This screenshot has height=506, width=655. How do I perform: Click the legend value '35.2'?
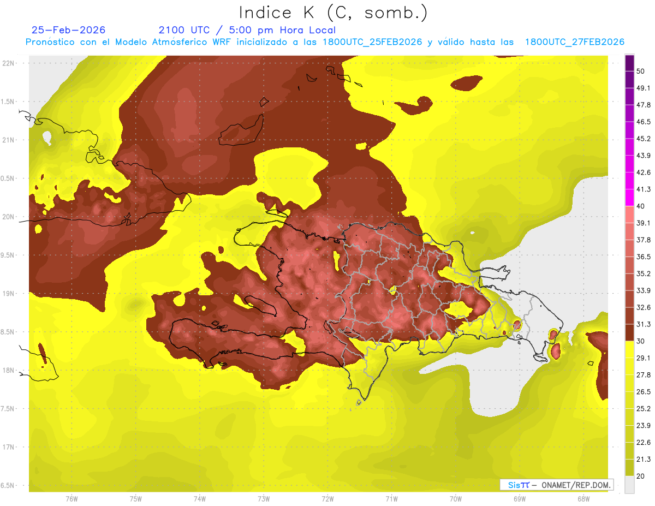[644, 273]
